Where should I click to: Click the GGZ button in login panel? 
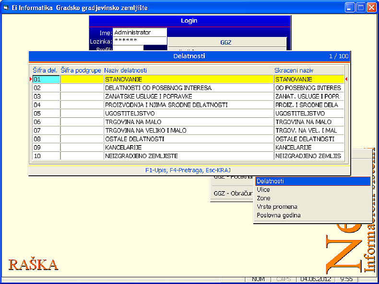[x=226, y=43]
